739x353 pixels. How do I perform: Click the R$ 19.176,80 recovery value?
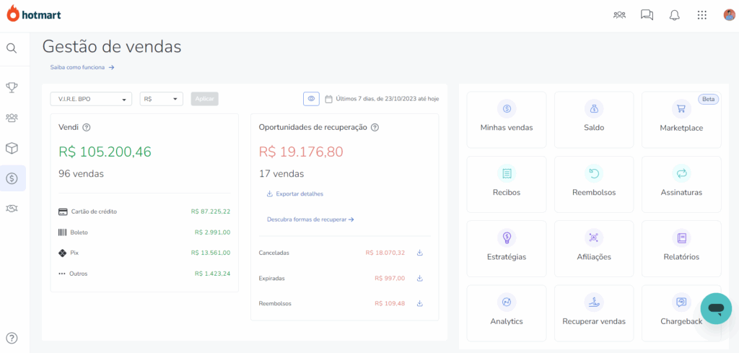[301, 152]
